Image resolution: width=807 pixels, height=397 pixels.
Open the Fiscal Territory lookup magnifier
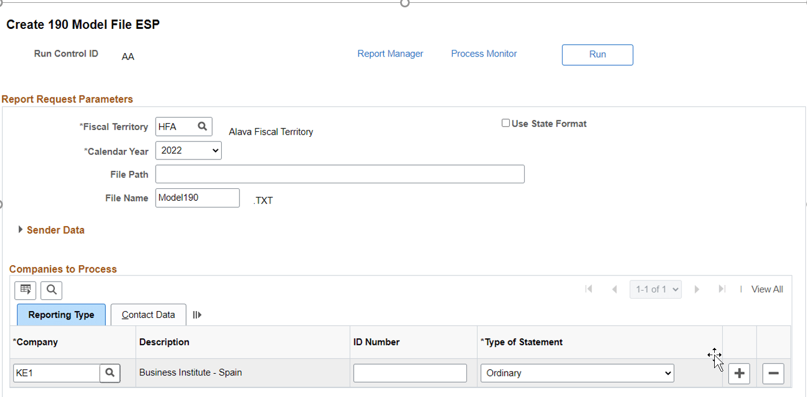(202, 126)
